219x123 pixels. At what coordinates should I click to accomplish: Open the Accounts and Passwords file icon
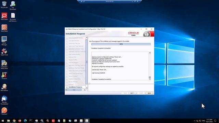pos(13,17)
